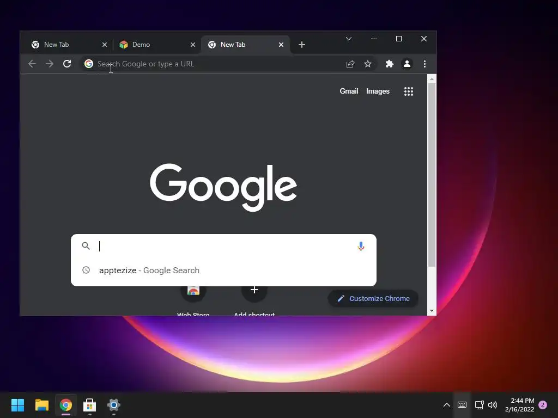This screenshot has width=558, height=418.
Task: Focus the Google search box
Action: [x=223, y=246]
